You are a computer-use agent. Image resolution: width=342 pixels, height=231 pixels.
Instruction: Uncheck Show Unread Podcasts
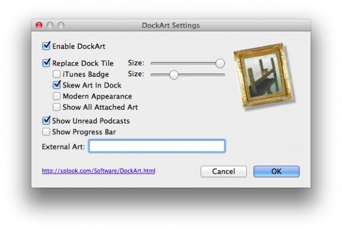46,121
